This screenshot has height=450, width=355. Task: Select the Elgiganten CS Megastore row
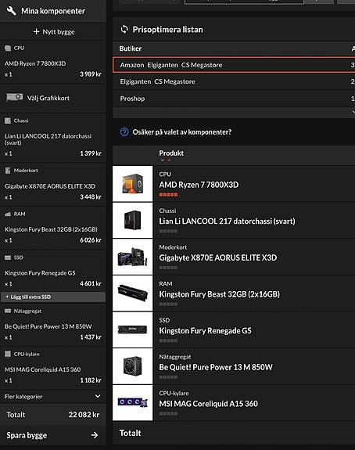pos(234,81)
